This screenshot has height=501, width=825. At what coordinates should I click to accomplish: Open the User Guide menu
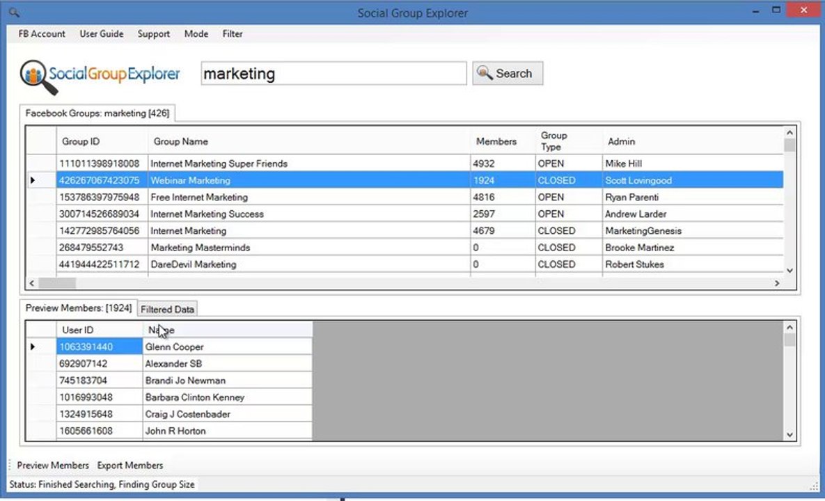(x=102, y=33)
